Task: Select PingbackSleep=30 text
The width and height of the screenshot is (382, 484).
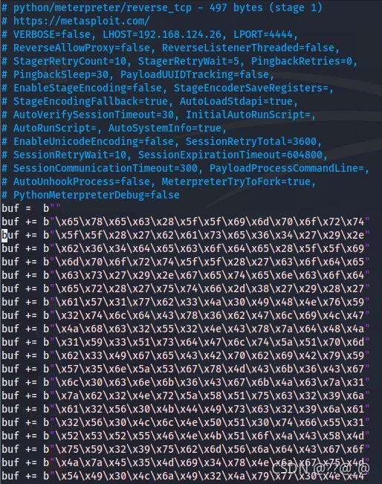Action: tap(61, 74)
